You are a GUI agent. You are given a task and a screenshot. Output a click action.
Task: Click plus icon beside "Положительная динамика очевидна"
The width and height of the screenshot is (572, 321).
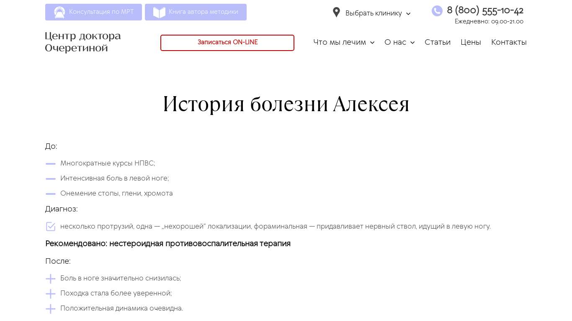tap(51, 309)
